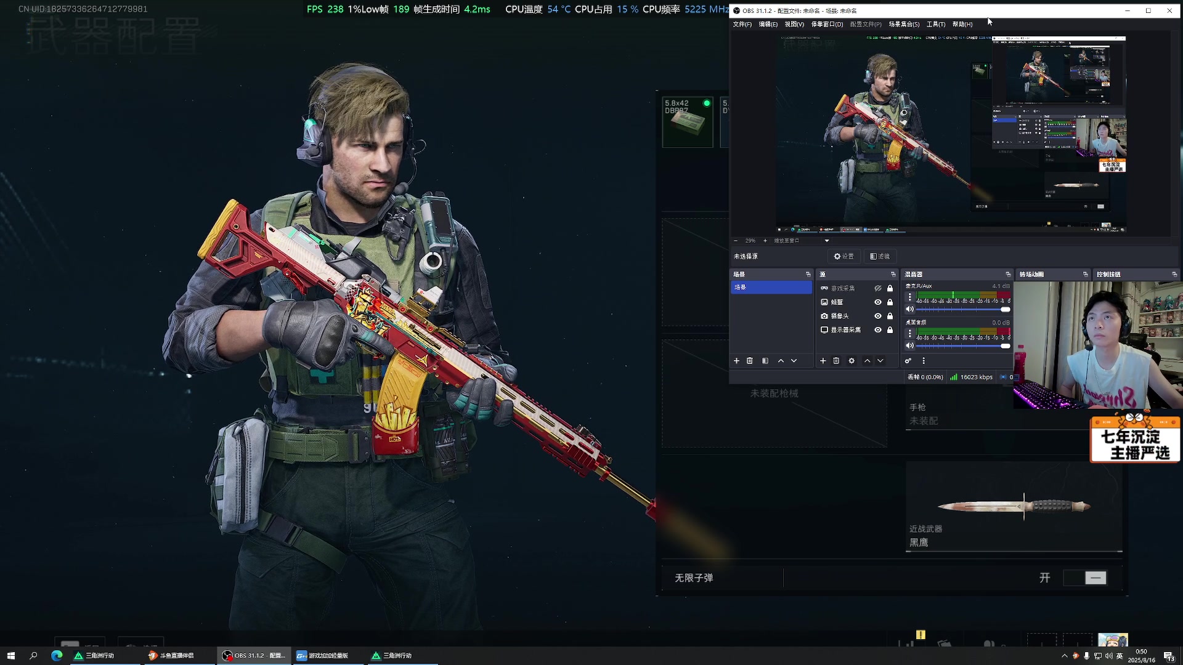Click the lock icon of 蜻蜓 source
The image size is (1183, 665).
pos(890,302)
